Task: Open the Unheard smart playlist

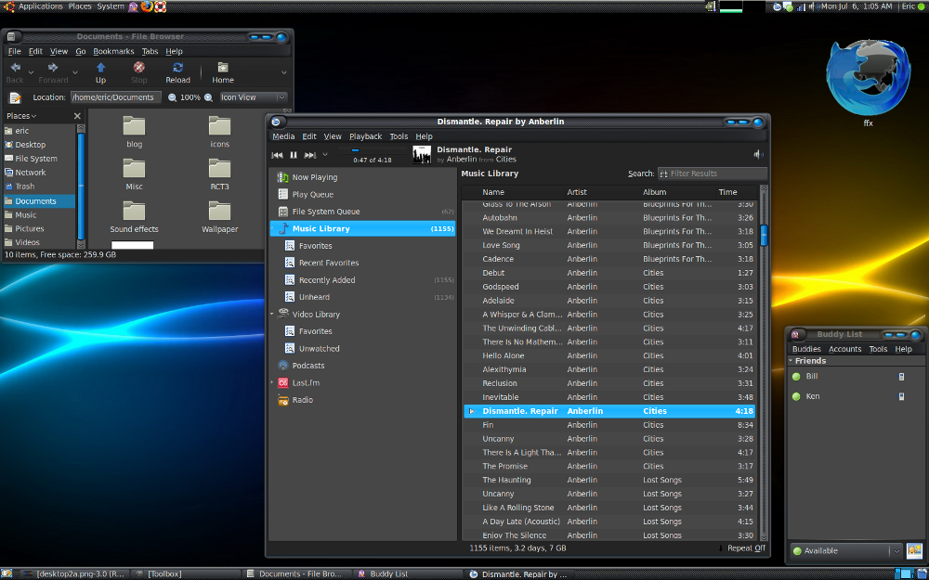Action: [362, 297]
